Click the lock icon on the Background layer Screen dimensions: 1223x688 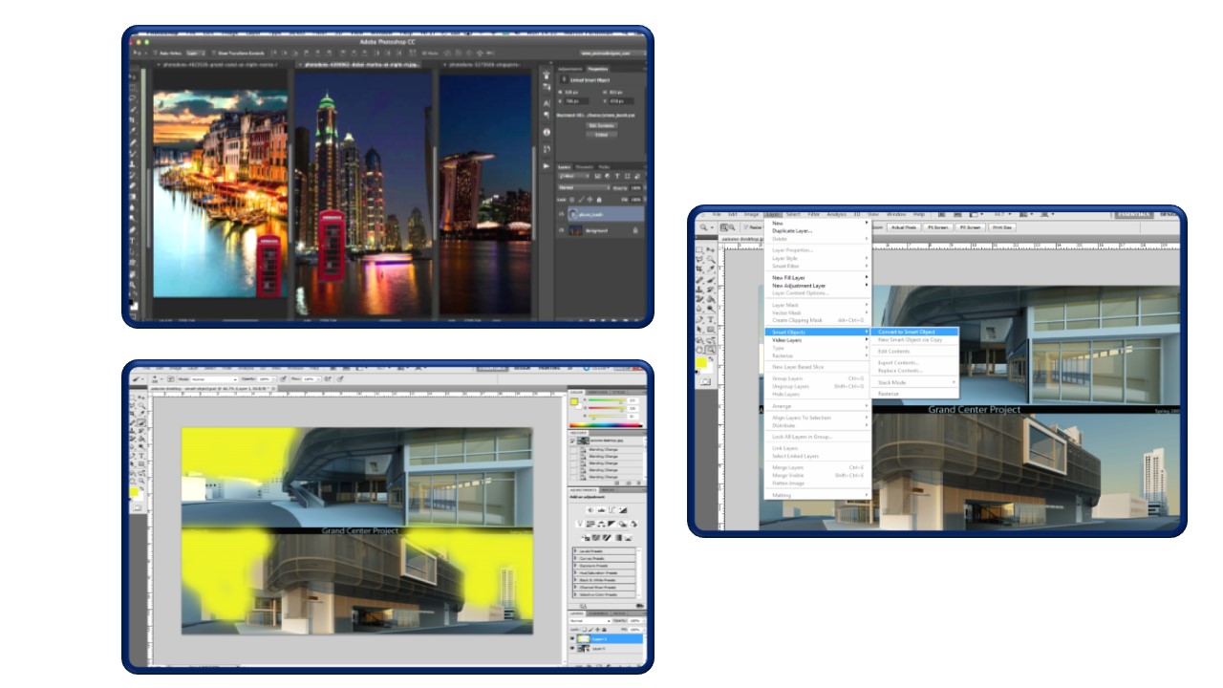(x=635, y=230)
